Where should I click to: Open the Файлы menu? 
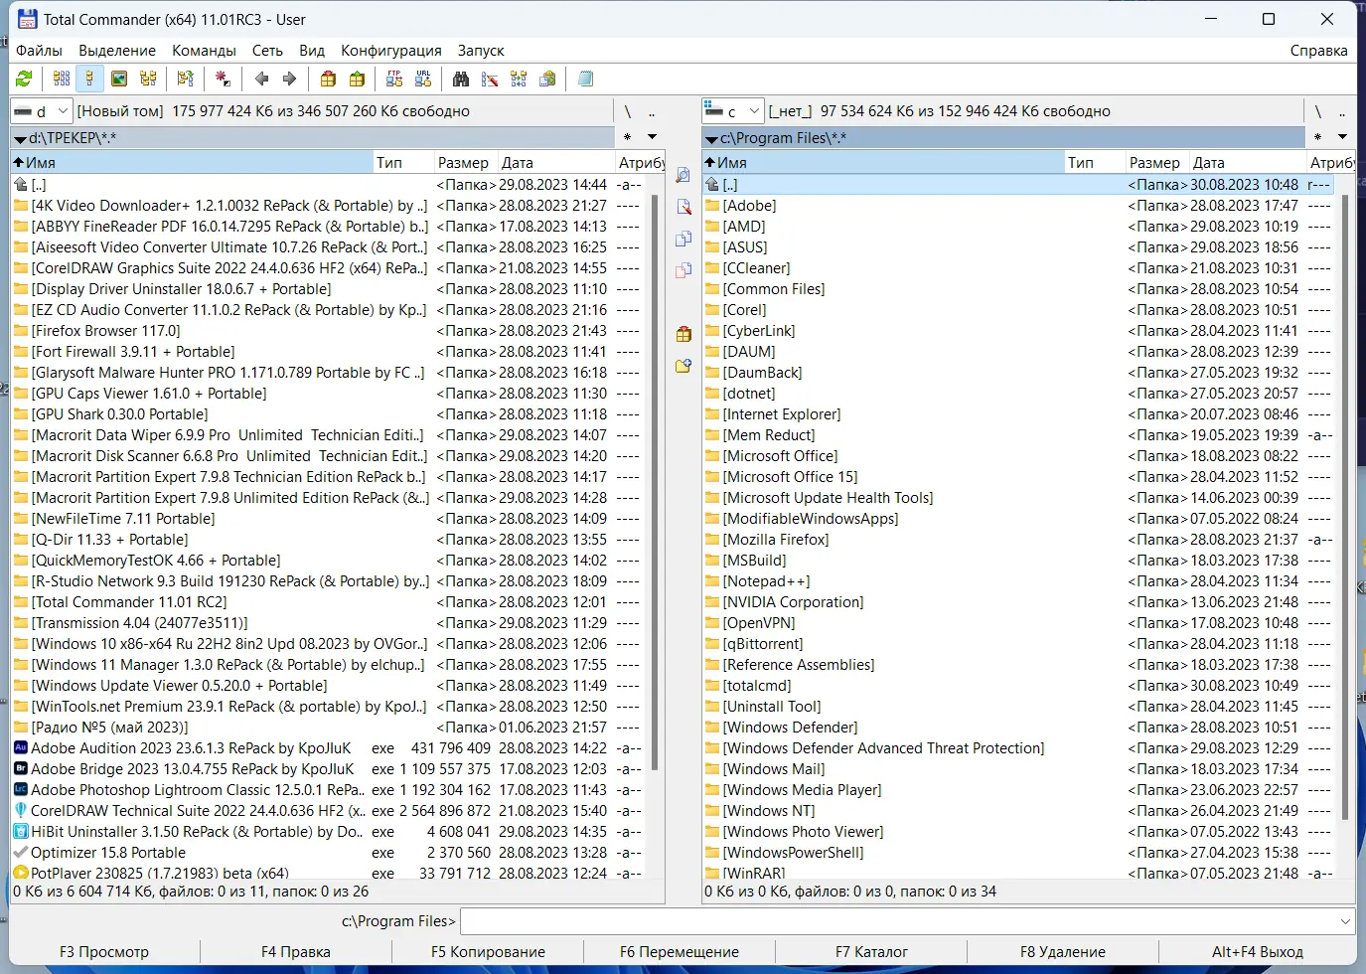pyautogui.click(x=39, y=50)
